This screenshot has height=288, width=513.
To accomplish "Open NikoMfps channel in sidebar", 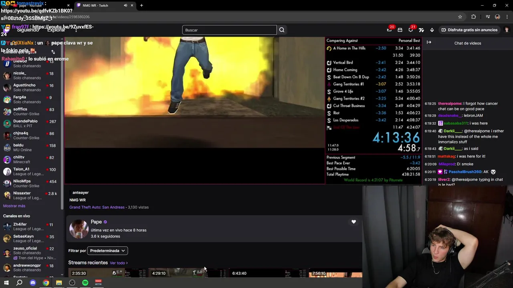I will pos(31,184).
